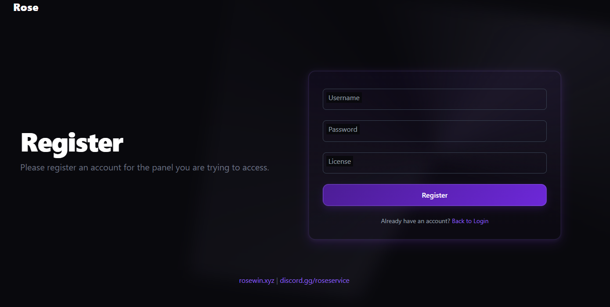Open the rosewin.xyz link

tap(256, 280)
